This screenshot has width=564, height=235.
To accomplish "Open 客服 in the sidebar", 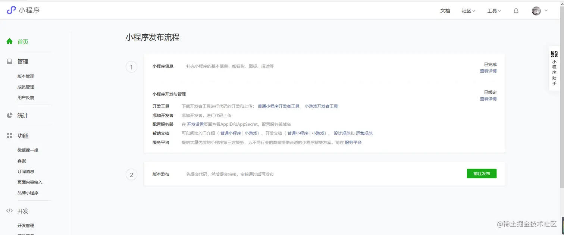I will [x=22, y=161].
